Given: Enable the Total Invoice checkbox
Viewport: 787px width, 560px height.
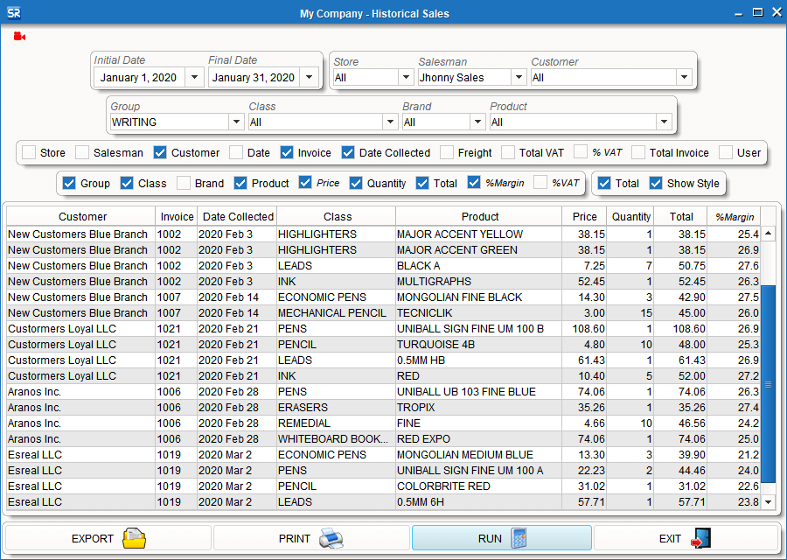Looking at the screenshot, I should (x=638, y=152).
